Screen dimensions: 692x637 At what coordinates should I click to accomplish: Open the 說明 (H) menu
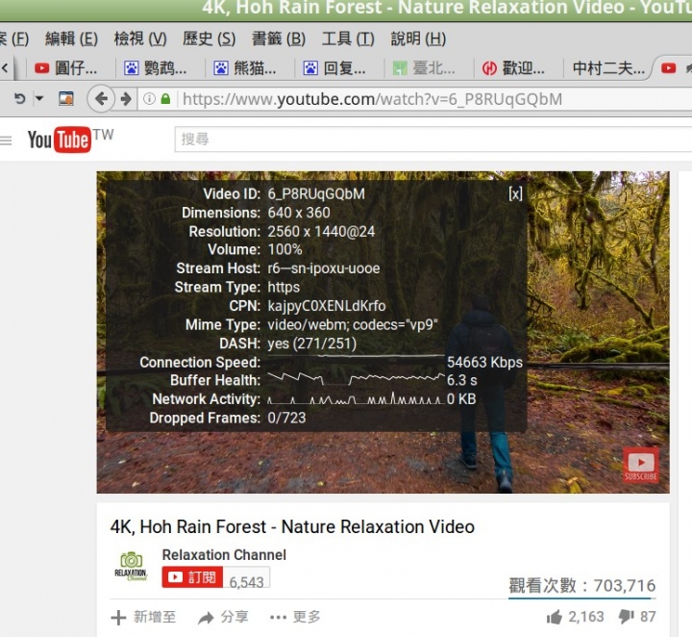pos(418,38)
